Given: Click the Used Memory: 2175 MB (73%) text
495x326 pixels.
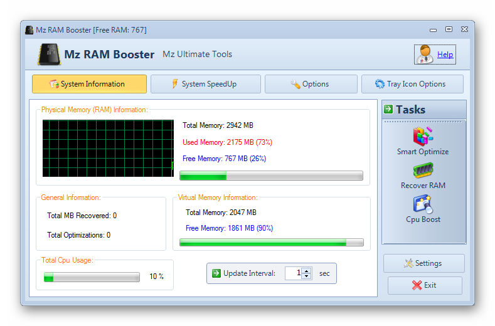Looking at the screenshot, I should 227,142.
